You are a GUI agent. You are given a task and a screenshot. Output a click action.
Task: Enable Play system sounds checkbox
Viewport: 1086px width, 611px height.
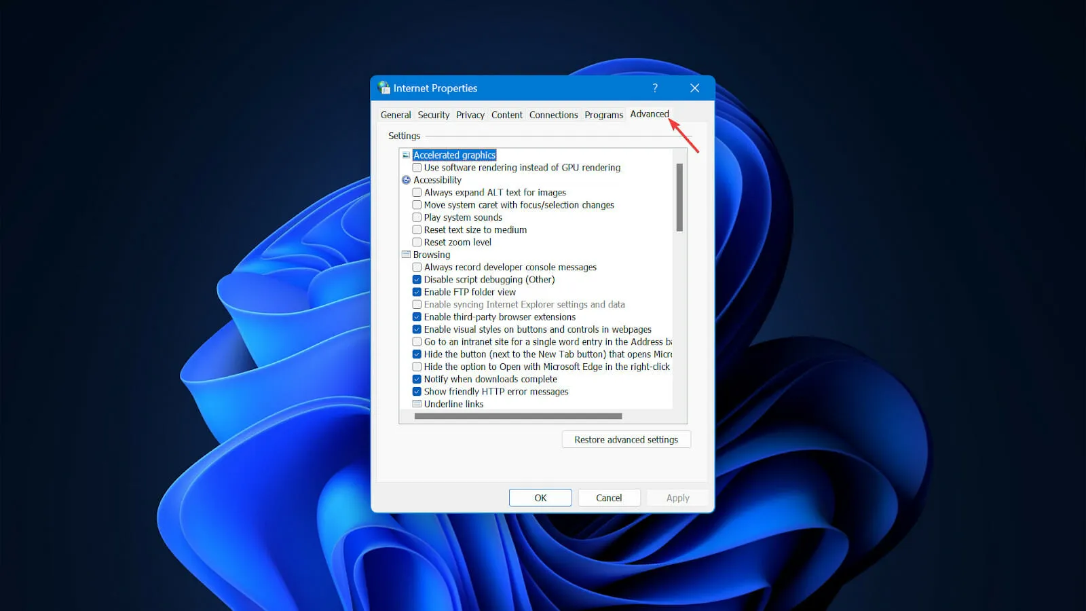point(417,217)
